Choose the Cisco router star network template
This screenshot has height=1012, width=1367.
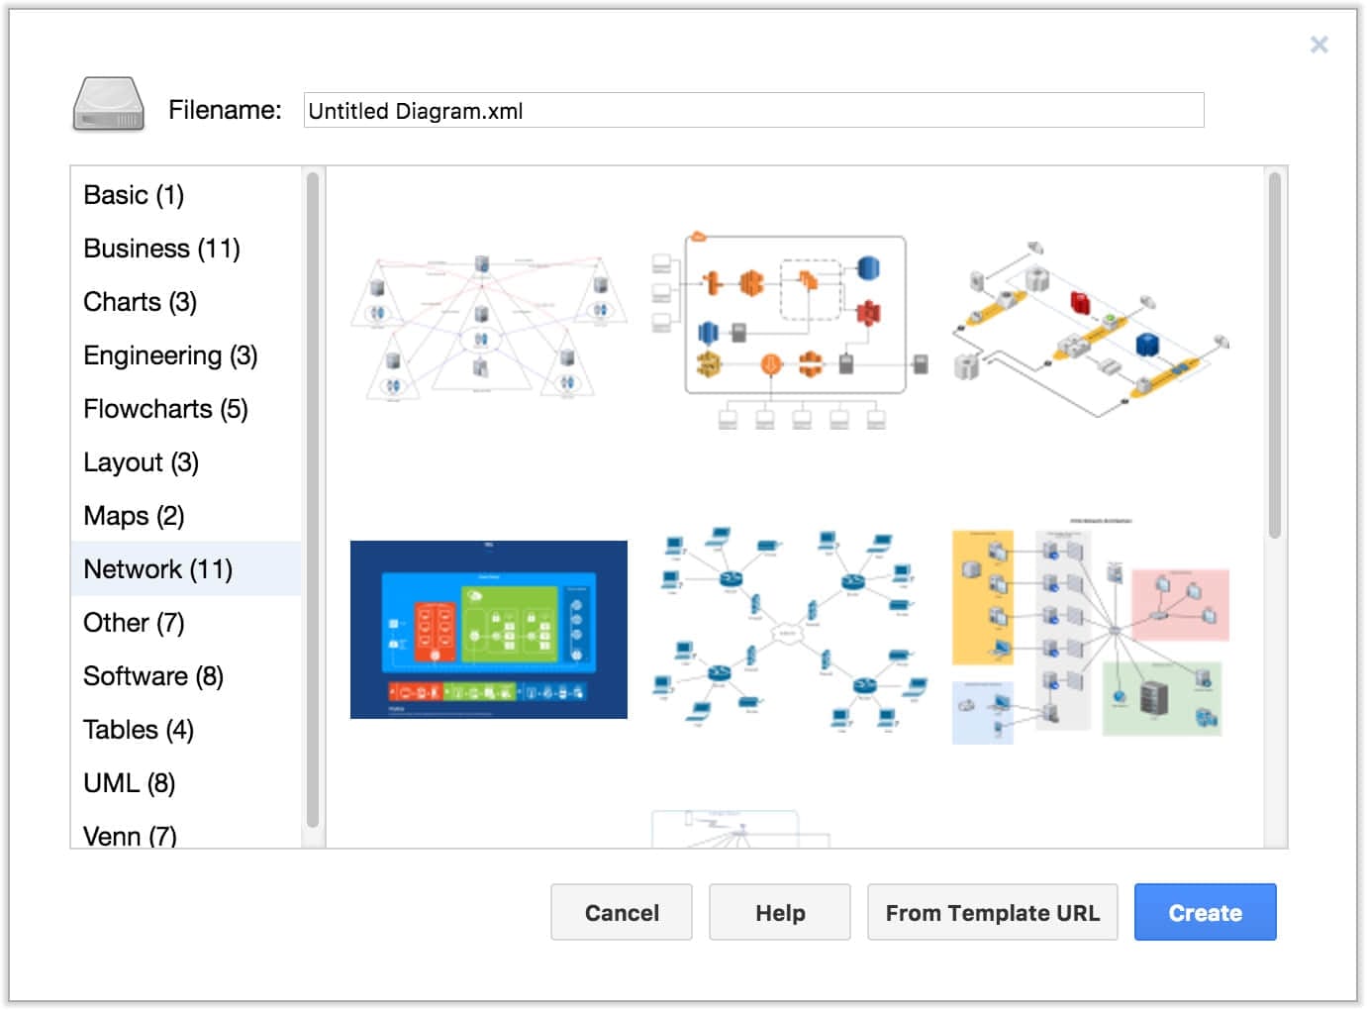pos(791,630)
